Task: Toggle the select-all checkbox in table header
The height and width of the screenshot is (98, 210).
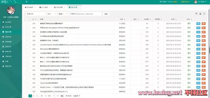Action: pyautogui.click(x=27, y=19)
